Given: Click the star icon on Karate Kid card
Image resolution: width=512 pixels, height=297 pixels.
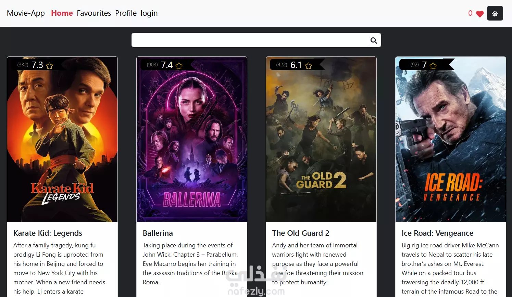Looking at the screenshot, I should tap(50, 66).
